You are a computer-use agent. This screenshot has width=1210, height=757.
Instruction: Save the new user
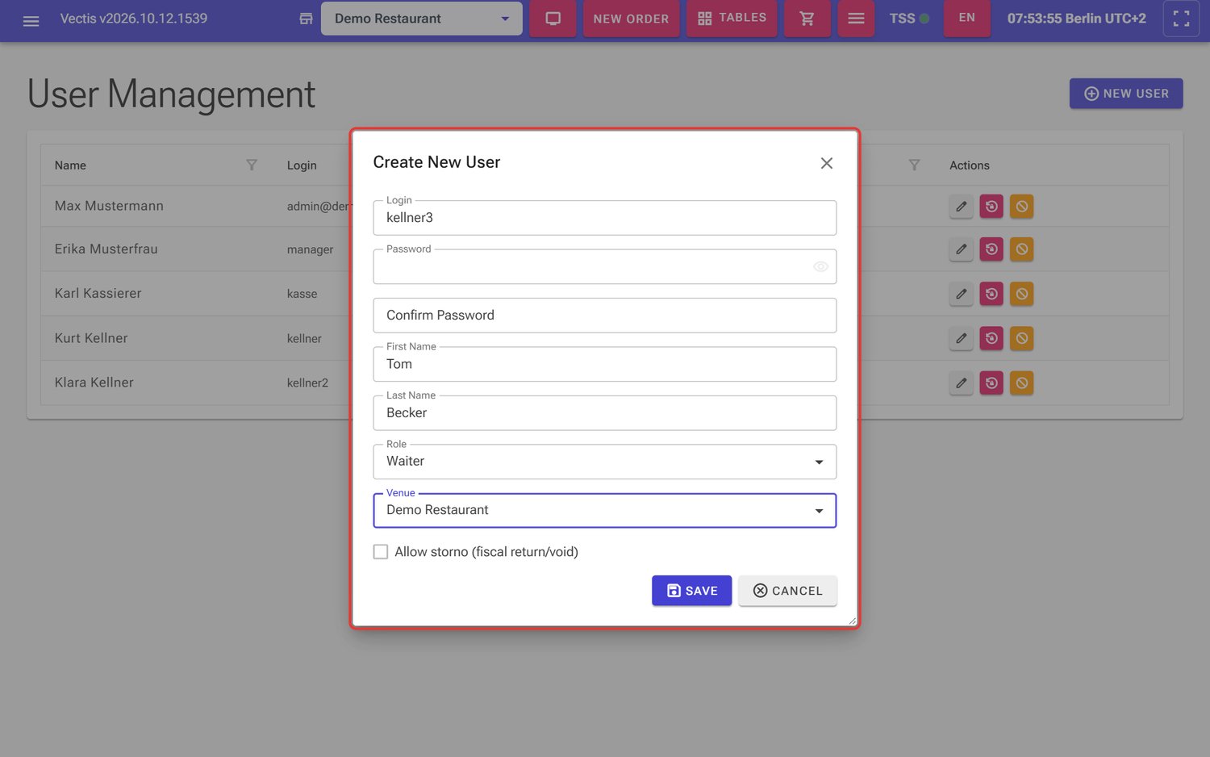(x=691, y=591)
